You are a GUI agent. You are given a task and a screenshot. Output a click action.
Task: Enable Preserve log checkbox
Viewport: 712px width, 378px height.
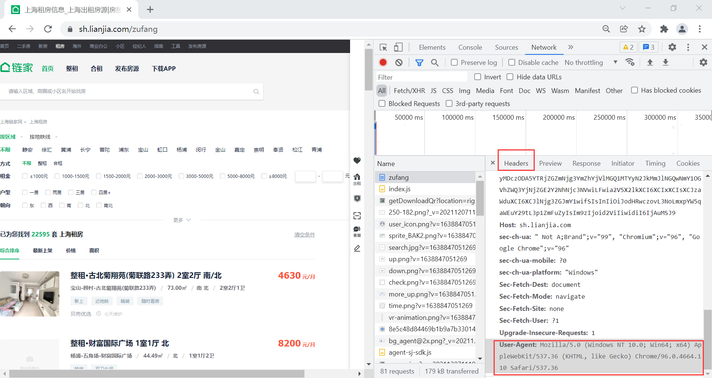click(x=454, y=62)
